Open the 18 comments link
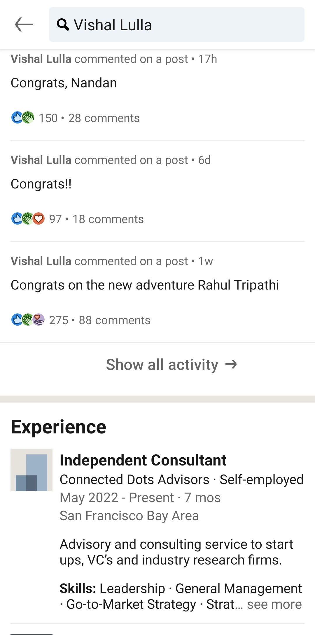 pyautogui.click(x=108, y=219)
